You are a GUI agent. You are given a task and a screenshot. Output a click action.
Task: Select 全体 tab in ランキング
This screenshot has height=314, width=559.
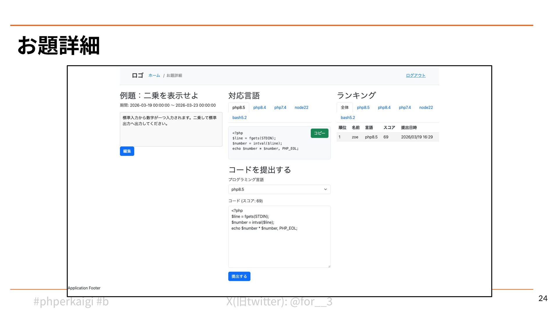[x=344, y=108]
